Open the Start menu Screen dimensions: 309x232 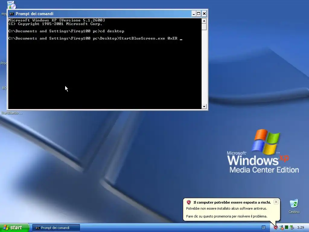15,228
